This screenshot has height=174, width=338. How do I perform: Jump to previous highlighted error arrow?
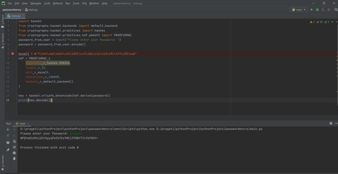click(332, 22)
